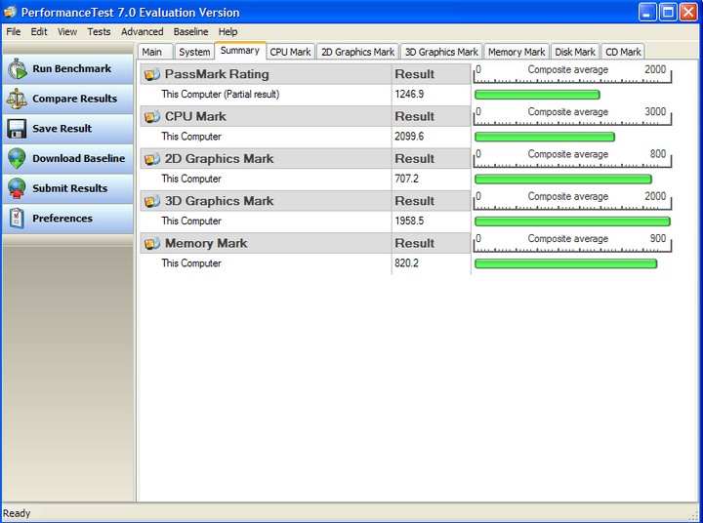
Task: Click the clipboard icon beside Preferences
Action: 17,219
